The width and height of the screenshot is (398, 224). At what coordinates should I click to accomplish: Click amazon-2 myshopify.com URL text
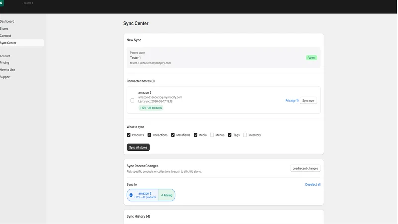pos(160,97)
